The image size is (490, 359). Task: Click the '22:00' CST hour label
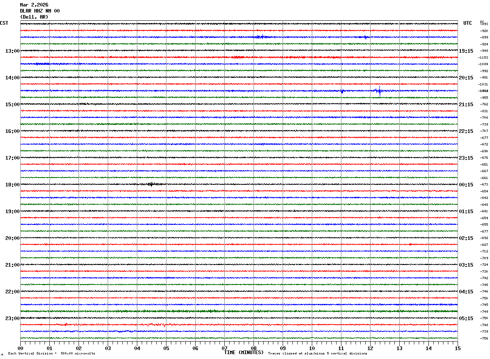tap(12, 292)
